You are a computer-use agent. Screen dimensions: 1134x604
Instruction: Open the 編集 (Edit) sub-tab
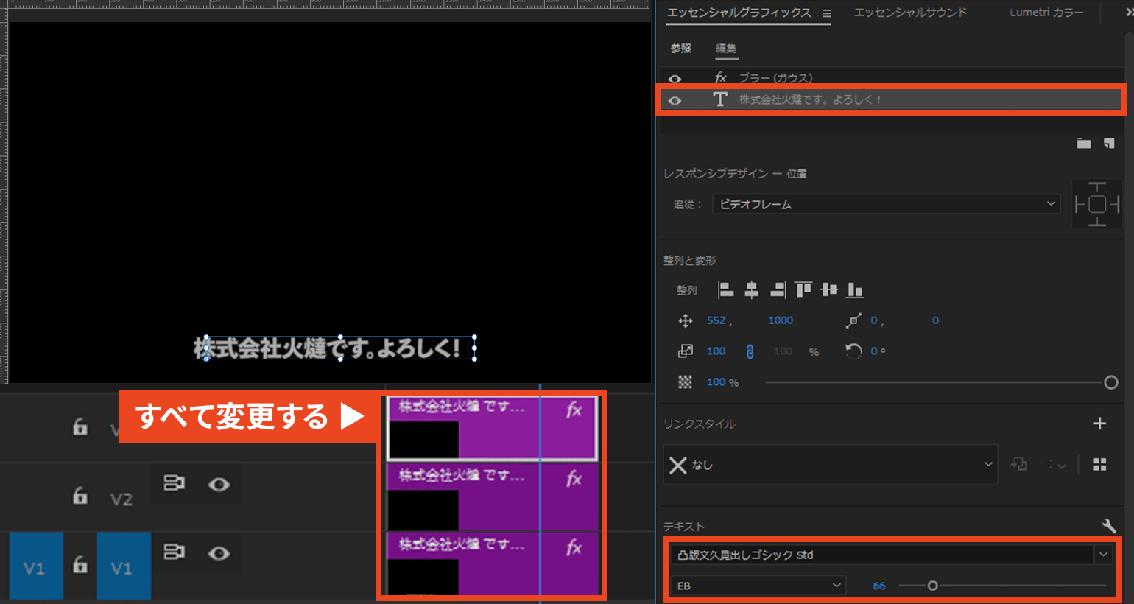point(726,49)
